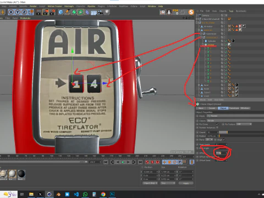Viewport: 264px width, 198px height.
Task: Click the Render View clapperboard icon
Action: [x=38, y=12]
